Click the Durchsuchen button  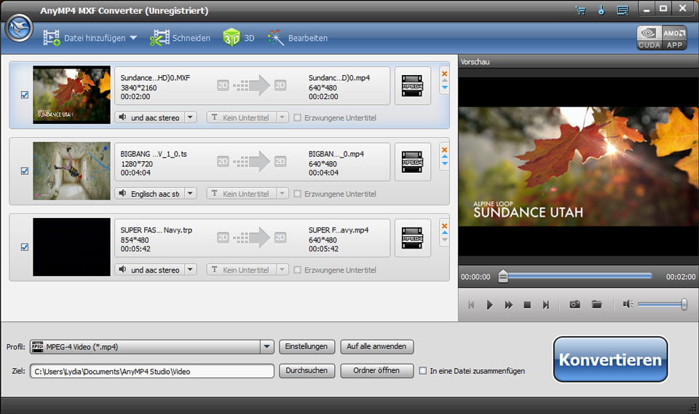[x=307, y=371]
